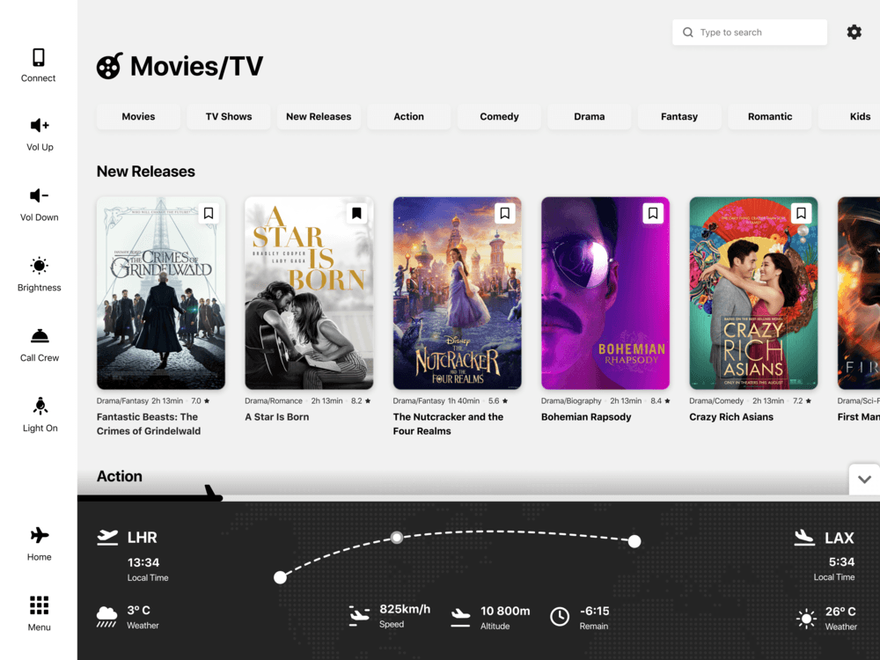Screen dimensions: 880x660
Task: Bookmark Bohemian Rhapsody poster
Action: point(653,213)
